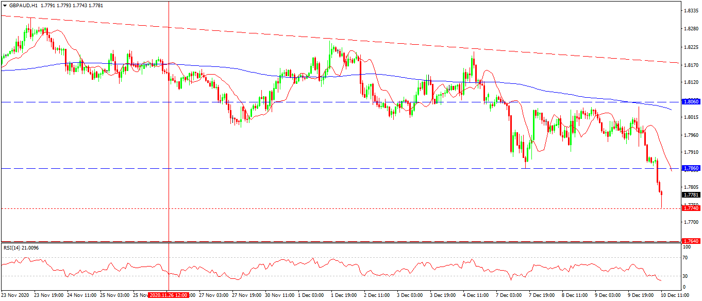Viewport: 702px width, 301px height.
Task: Click the 4 Dec 11:00 time axis label
Action: click(x=475, y=296)
